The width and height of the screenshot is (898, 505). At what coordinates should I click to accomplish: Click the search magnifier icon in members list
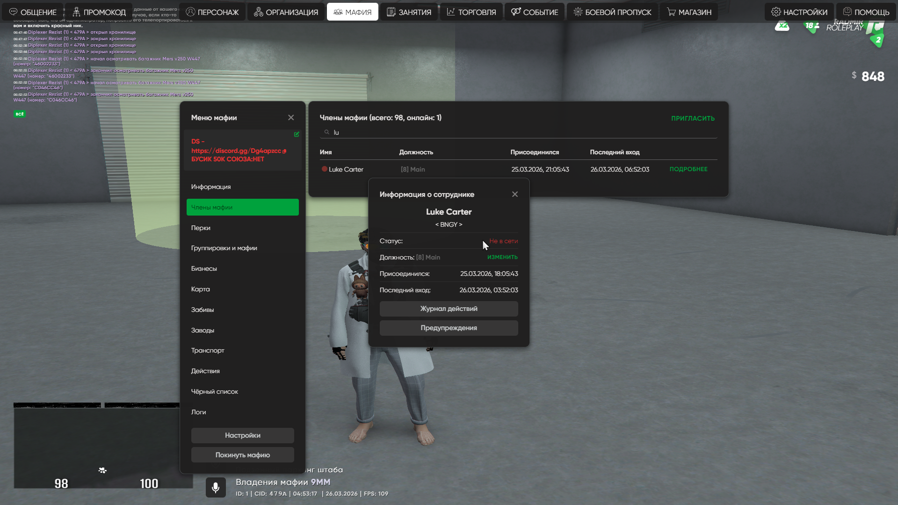coord(327,132)
